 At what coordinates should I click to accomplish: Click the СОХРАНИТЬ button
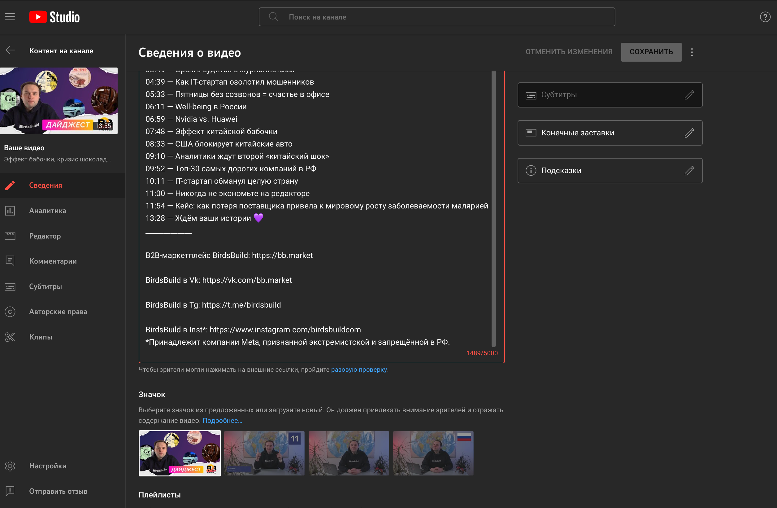tap(651, 52)
